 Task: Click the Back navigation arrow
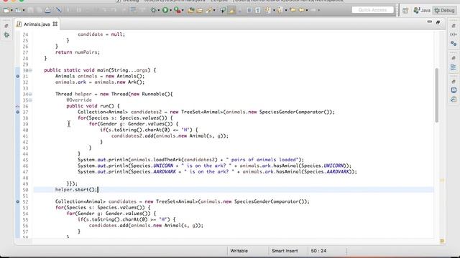click(x=301, y=10)
